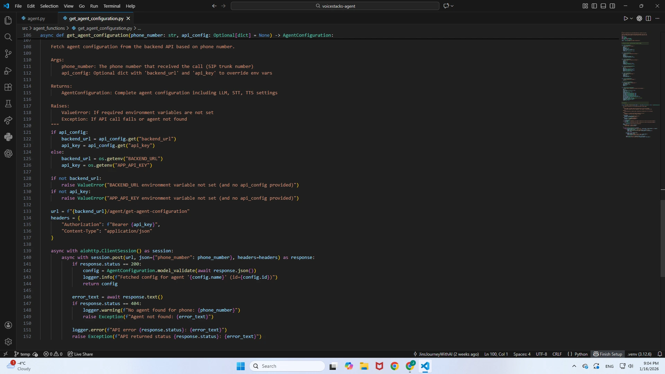Go back using the navigation arrow
This screenshot has height=374, width=665.
click(x=214, y=6)
